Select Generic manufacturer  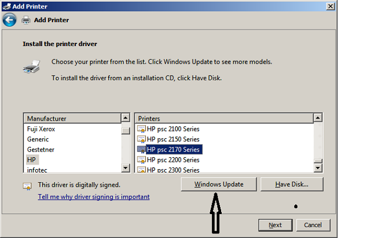38,139
